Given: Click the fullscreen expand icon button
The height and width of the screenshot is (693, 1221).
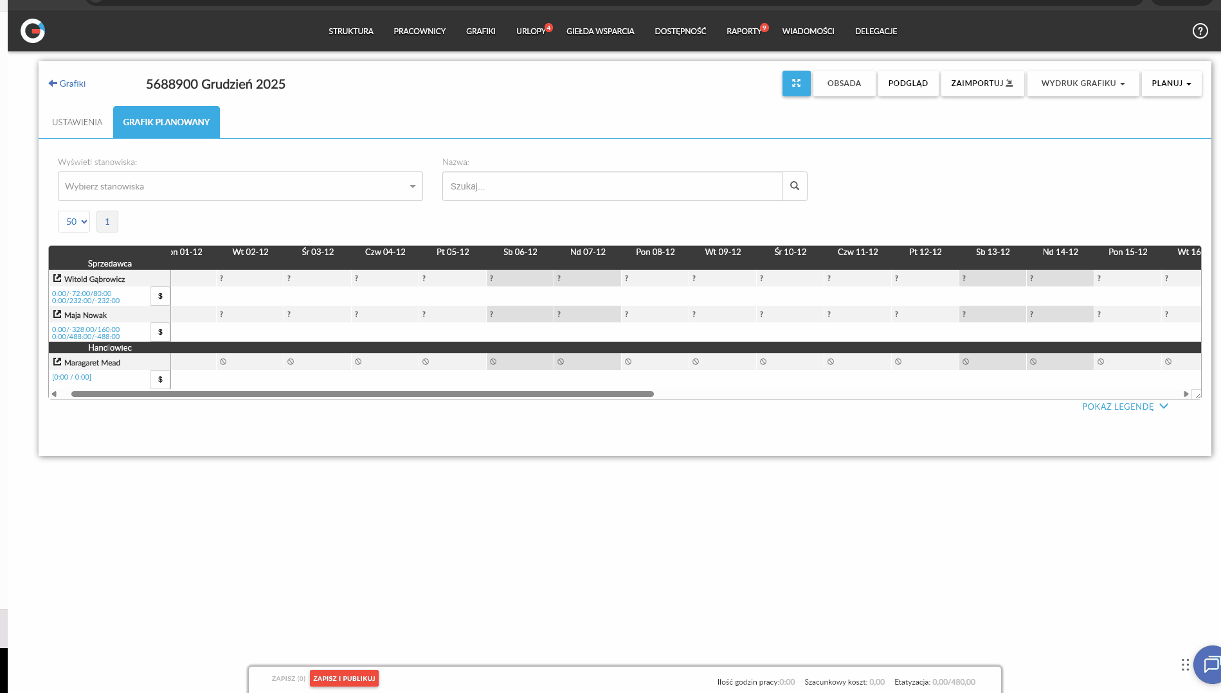Looking at the screenshot, I should point(796,83).
